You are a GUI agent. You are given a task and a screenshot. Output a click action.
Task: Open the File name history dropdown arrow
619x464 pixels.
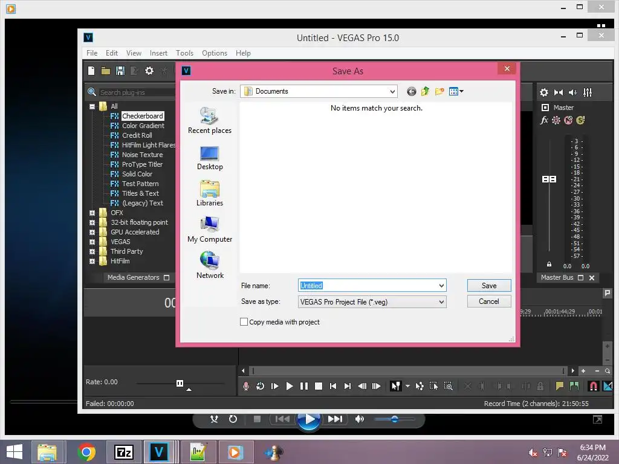(441, 285)
